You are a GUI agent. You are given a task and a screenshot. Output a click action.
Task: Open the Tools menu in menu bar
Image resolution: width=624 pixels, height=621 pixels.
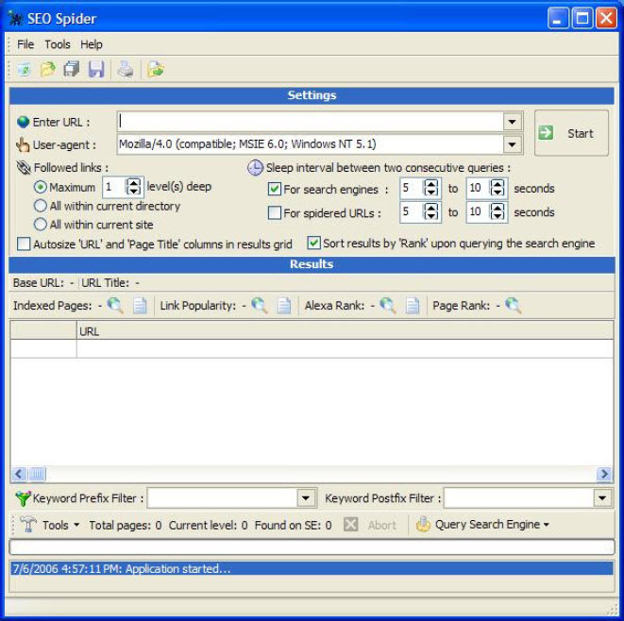pyautogui.click(x=58, y=44)
